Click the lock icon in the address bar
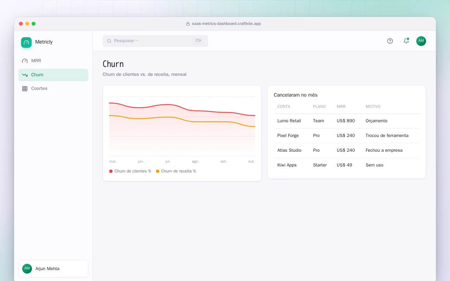This screenshot has width=450, height=281. coord(188,24)
